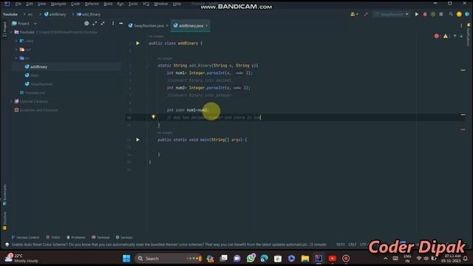473x266 pixels.
Task: Open the Notifications side panel
Action: click(x=469, y=34)
